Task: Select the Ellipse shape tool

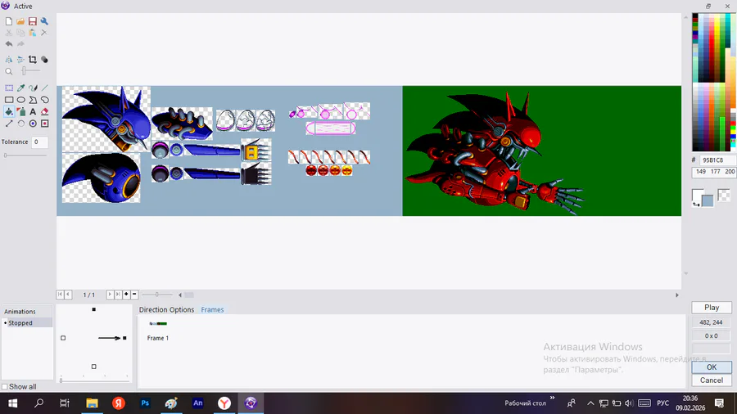Action: [x=20, y=100]
